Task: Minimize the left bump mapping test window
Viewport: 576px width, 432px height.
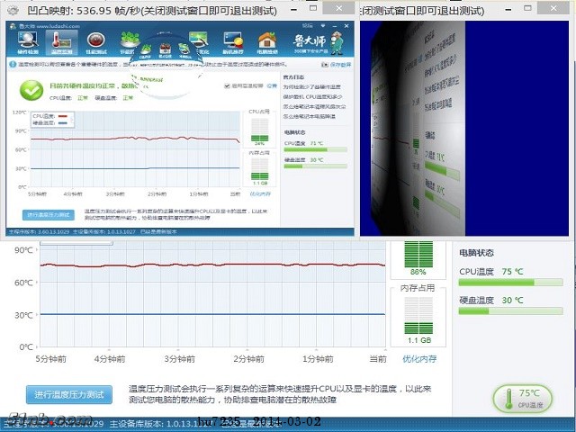Action: pos(294,10)
